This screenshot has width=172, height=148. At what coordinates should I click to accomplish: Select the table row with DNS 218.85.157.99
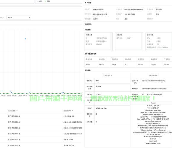tap(41, 140)
